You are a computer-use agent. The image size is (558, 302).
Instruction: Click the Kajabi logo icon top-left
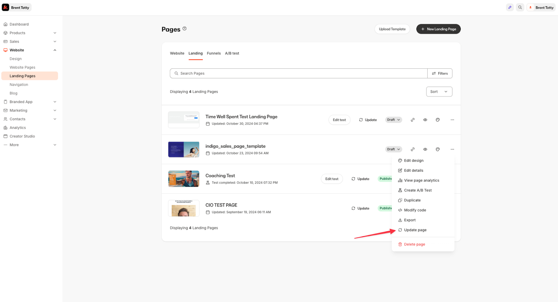(x=6, y=7)
